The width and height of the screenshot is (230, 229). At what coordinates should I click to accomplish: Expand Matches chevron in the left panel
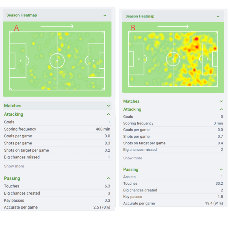109,106
